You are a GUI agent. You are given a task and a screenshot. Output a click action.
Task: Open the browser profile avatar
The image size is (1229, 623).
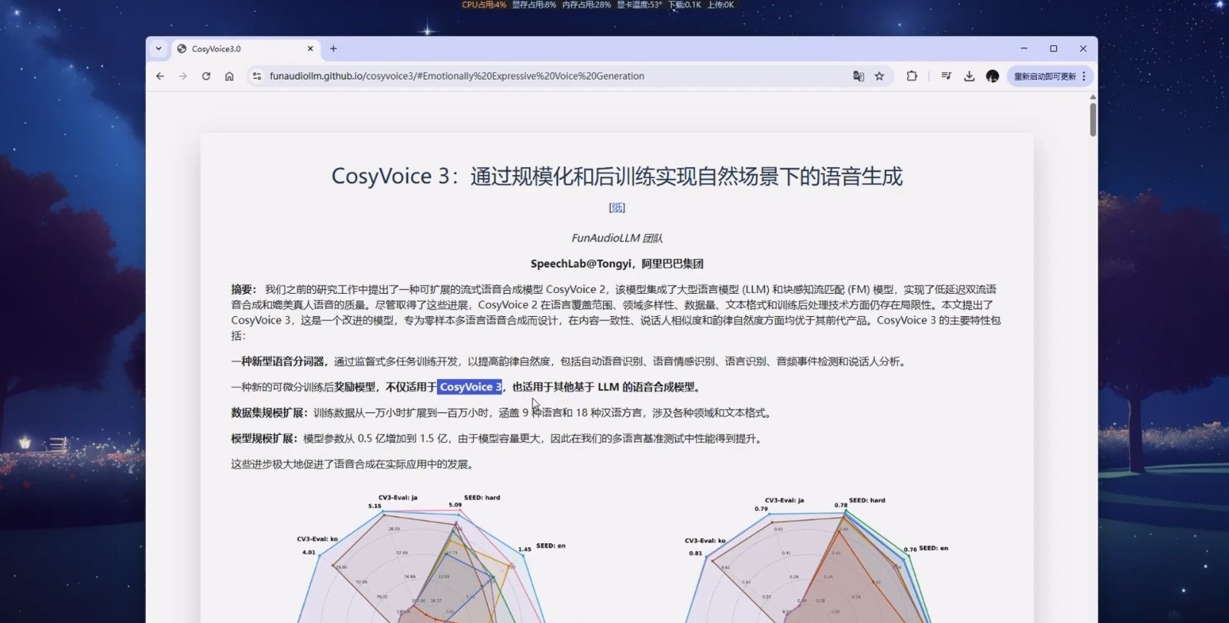pos(992,76)
